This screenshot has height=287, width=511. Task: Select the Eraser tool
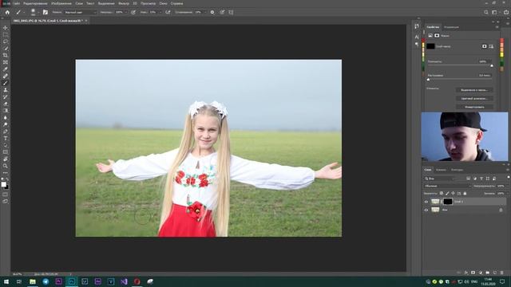click(6, 104)
